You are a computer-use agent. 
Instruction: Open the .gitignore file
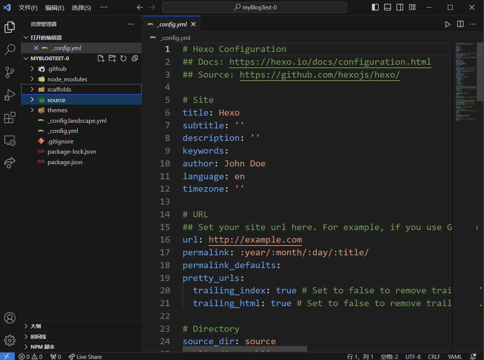pyautogui.click(x=81, y=141)
